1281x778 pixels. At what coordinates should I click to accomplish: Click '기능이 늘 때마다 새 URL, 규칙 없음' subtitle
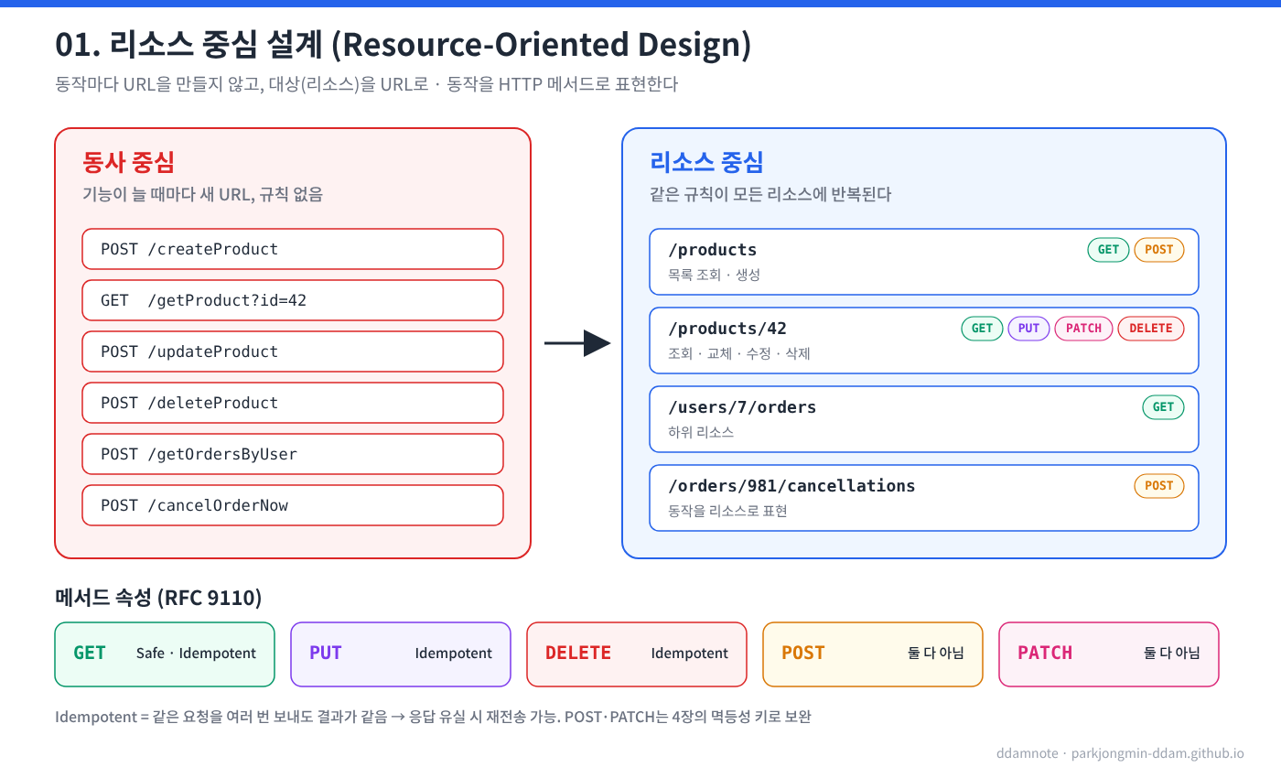tap(202, 194)
